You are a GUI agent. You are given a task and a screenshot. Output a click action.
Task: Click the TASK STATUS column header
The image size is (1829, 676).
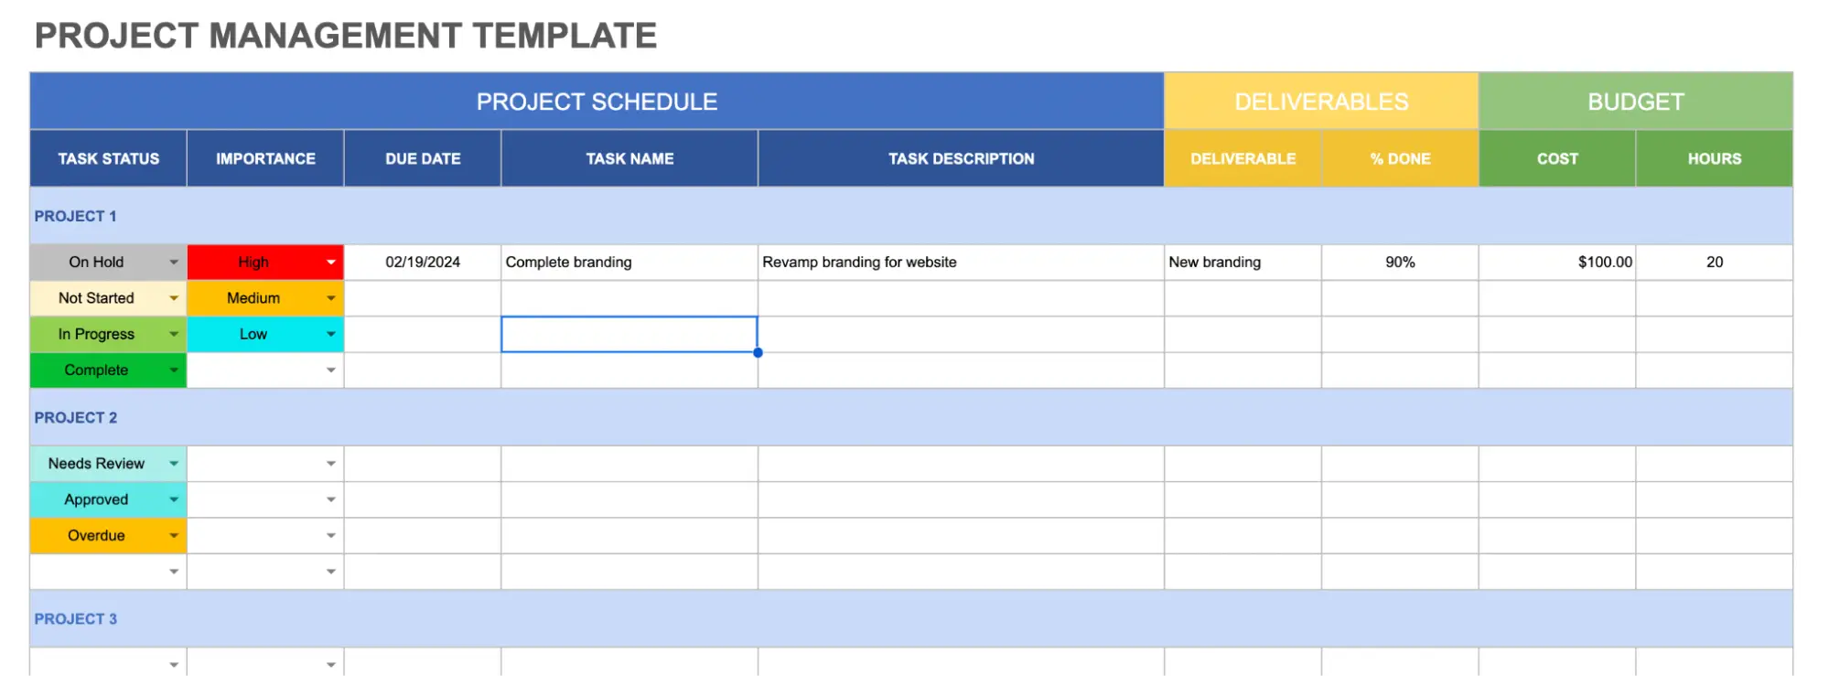pos(107,158)
